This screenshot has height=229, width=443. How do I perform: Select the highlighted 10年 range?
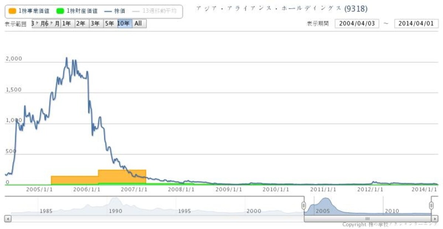click(124, 24)
